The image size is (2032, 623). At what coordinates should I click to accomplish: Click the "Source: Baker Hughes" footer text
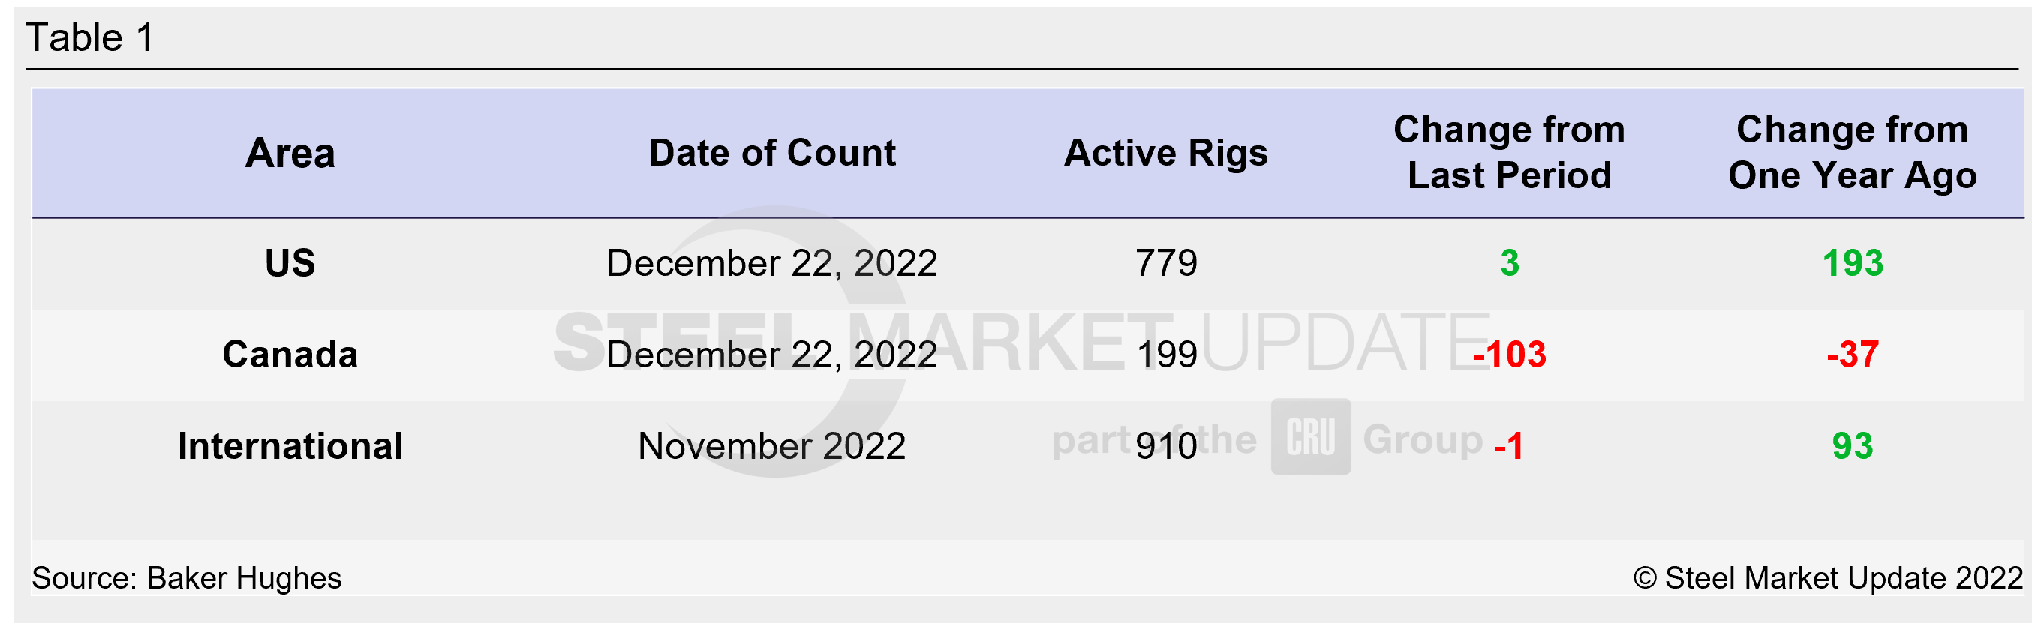click(186, 578)
